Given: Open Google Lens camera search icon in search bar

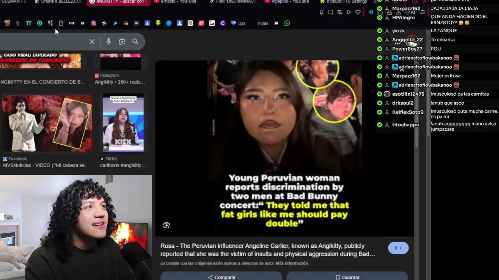Looking at the screenshot, I should (x=122, y=42).
